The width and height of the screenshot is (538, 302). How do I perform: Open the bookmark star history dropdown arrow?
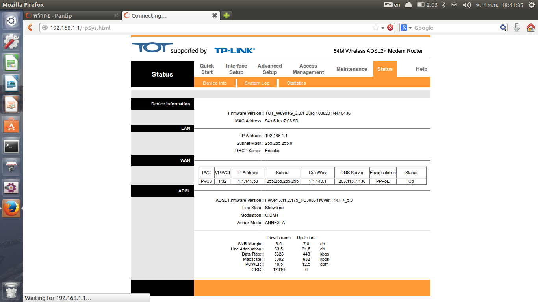click(382, 28)
